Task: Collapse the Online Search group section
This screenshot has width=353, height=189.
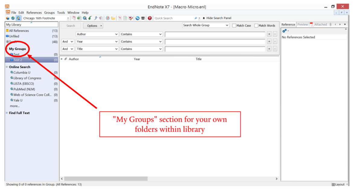Action: pos(7,67)
